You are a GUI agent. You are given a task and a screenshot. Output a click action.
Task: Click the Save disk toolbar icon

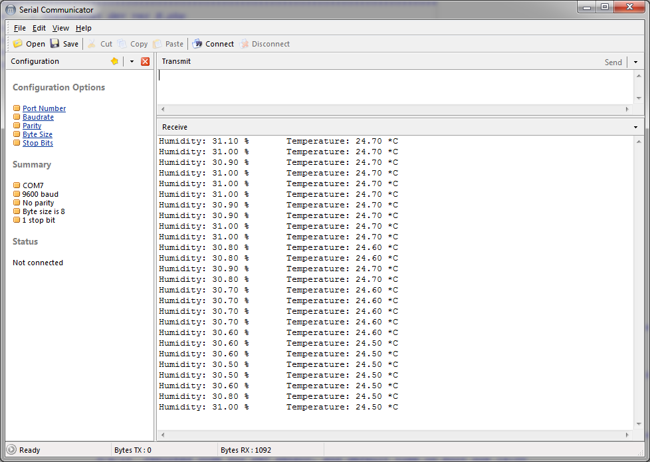point(55,44)
